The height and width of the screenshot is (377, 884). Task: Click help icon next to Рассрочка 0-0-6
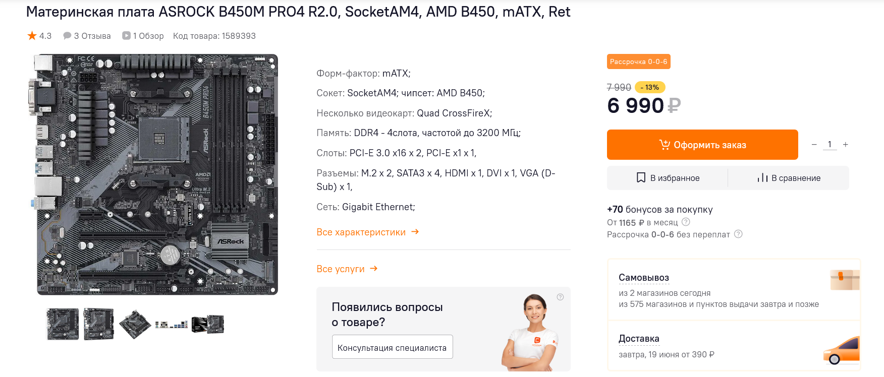point(738,234)
